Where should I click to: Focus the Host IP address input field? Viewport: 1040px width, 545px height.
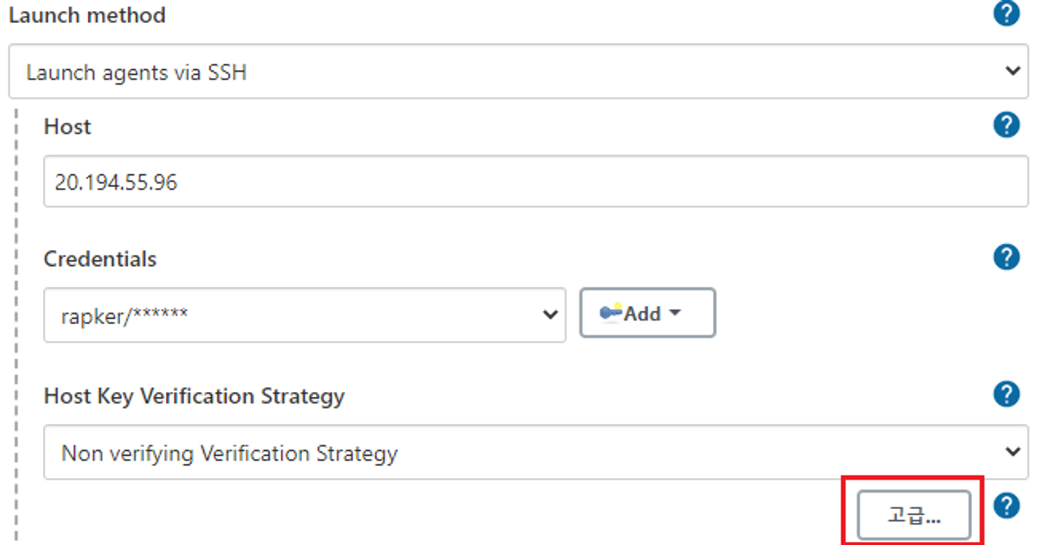coord(536,181)
